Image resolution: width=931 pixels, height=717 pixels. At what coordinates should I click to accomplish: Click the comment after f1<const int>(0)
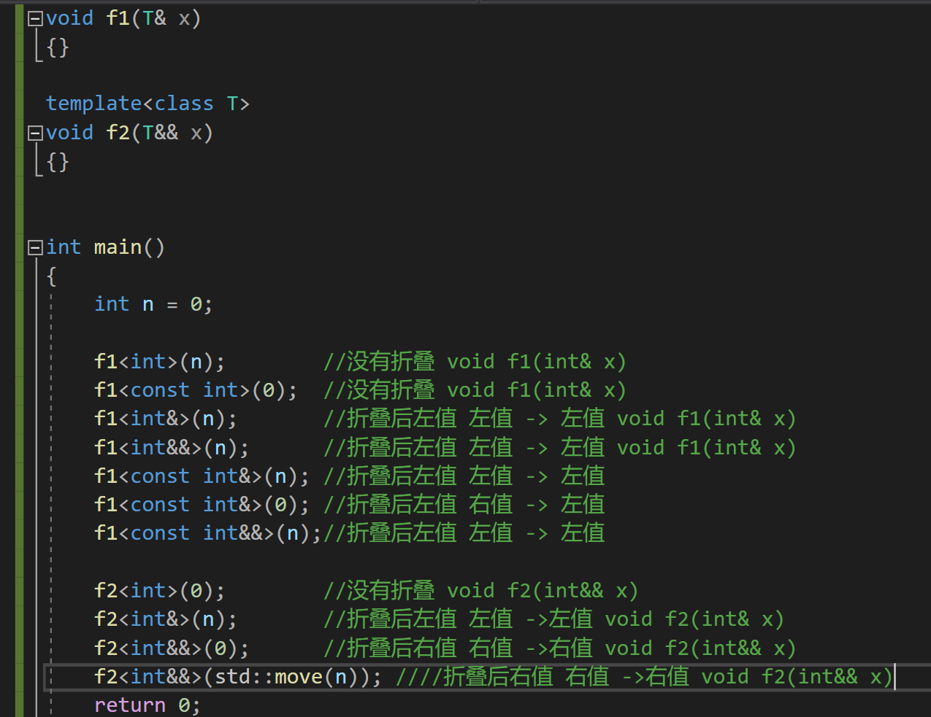pos(475,390)
